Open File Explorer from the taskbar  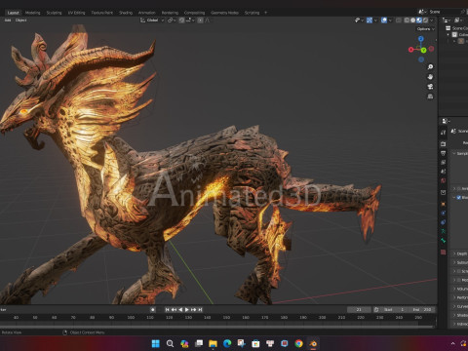click(x=213, y=343)
